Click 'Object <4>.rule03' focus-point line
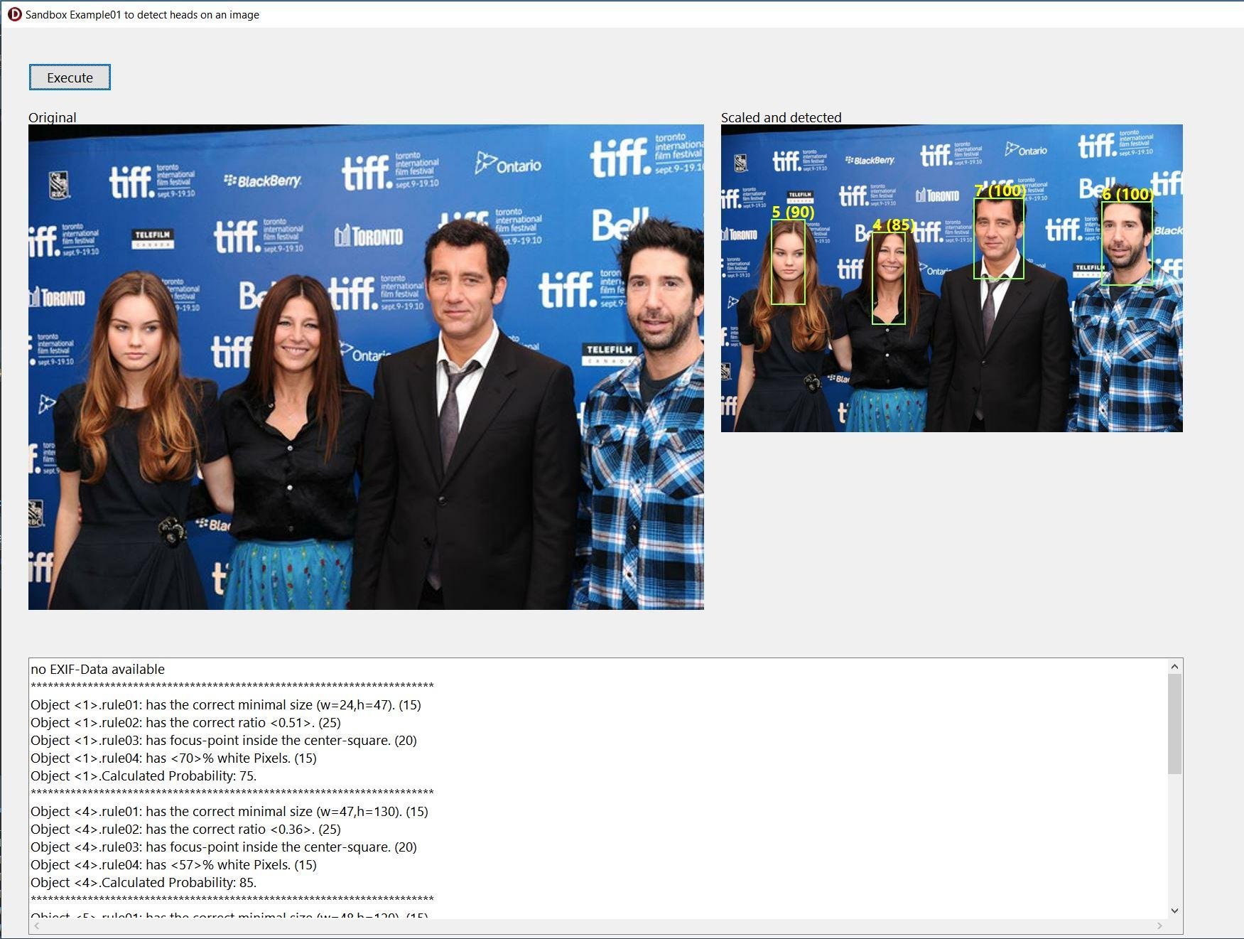The height and width of the screenshot is (939, 1244). click(224, 847)
